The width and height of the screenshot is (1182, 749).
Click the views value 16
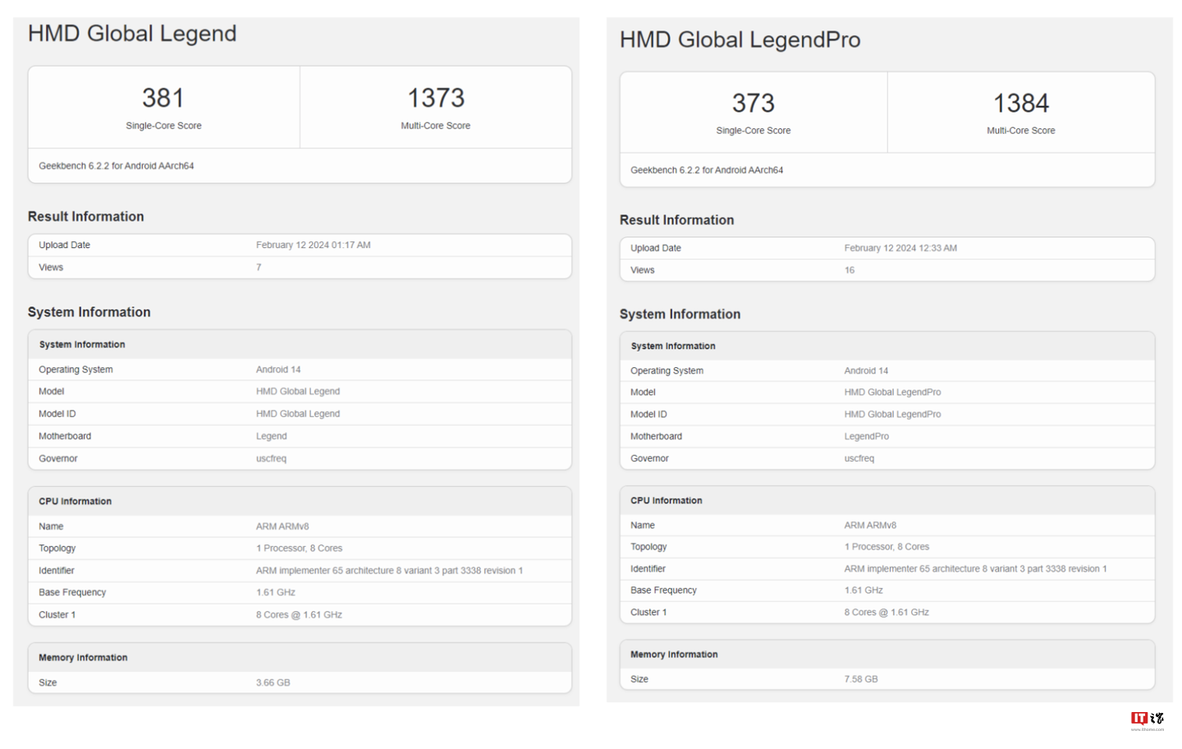(x=850, y=270)
